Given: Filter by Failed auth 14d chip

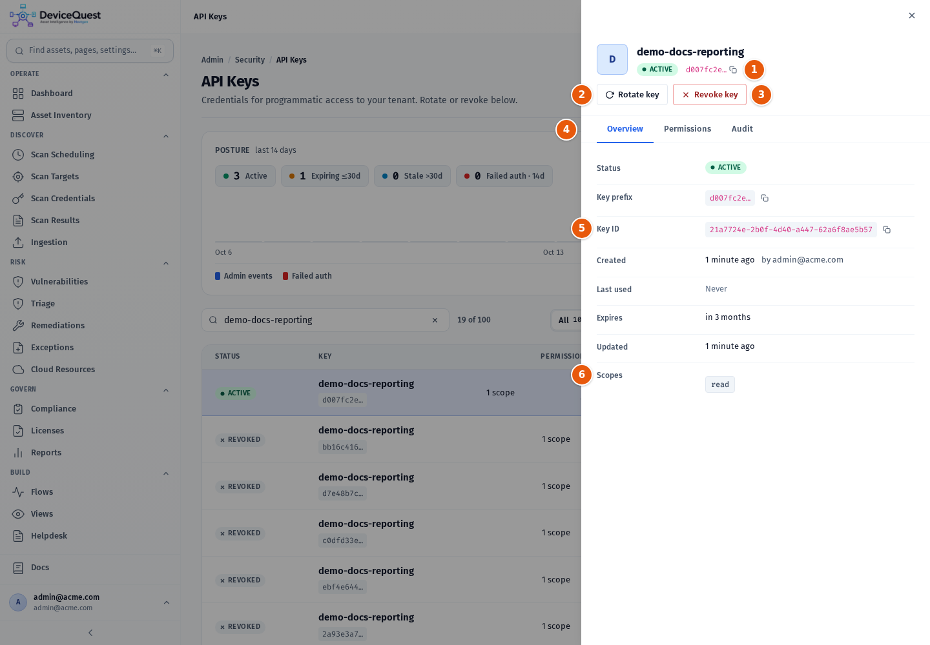Looking at the screenshot, I should 504,176.
